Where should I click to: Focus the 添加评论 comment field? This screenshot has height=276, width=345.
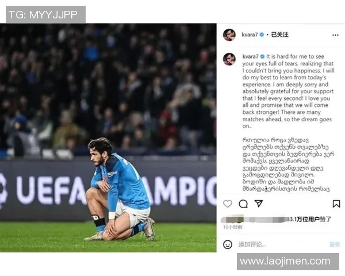[282, 244]
